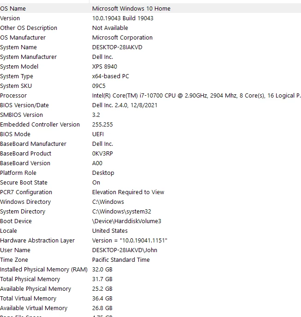Click the Version = "10.0.19041.1151" value

[130, 241]
